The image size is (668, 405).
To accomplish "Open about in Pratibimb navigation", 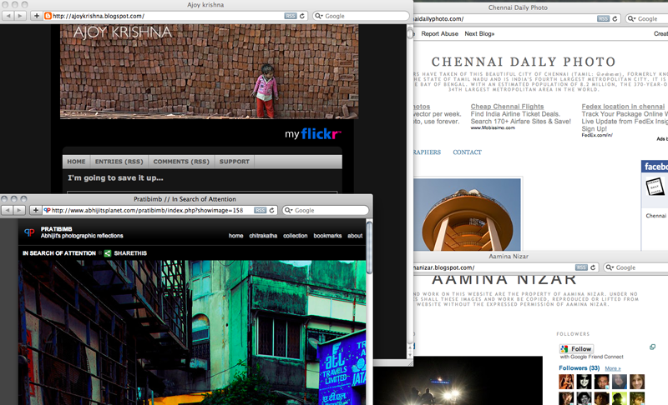I will coord(355,236).
